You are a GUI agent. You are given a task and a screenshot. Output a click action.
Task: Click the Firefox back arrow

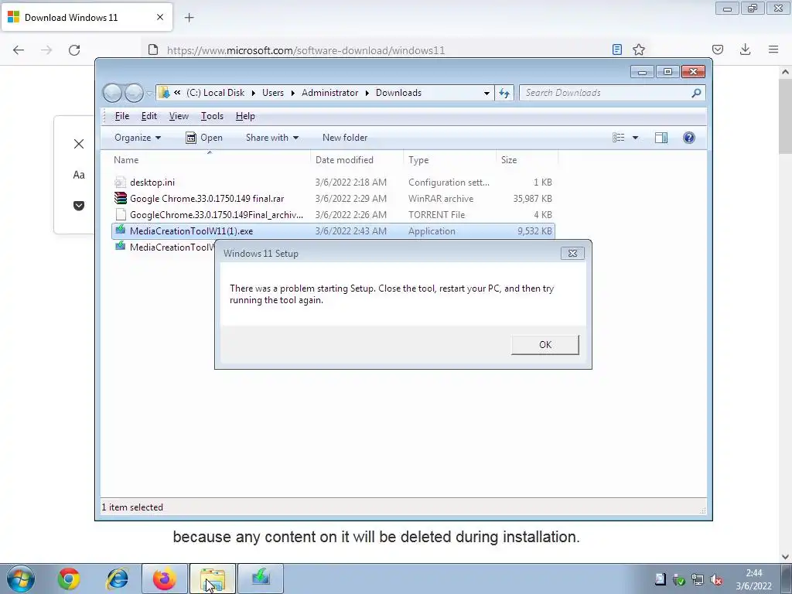(19, 49)
